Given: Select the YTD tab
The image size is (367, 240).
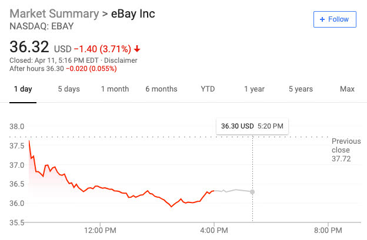Looking at the screenshot, I should (208, 89).
